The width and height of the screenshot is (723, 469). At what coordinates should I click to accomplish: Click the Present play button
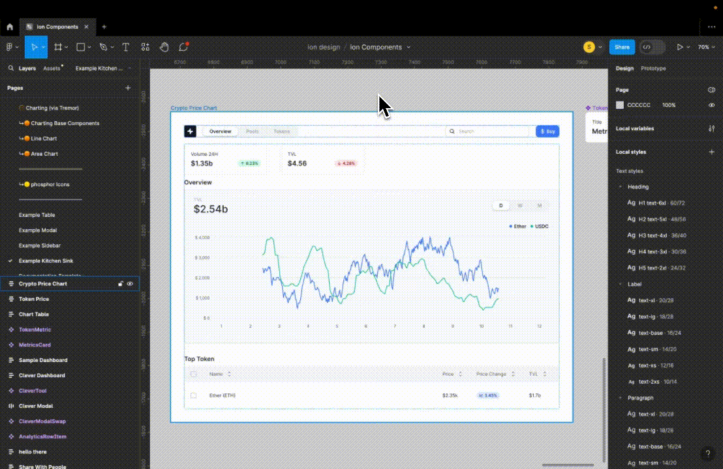tap(680, 47)
